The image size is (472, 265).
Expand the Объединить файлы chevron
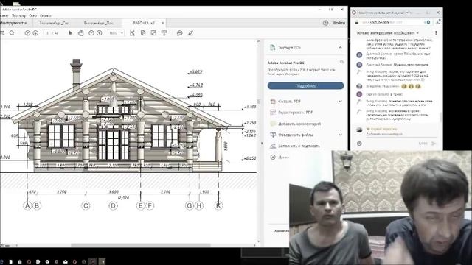340,135
